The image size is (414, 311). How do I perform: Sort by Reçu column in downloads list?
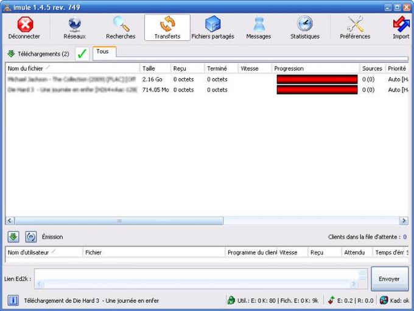pos(188,68)
